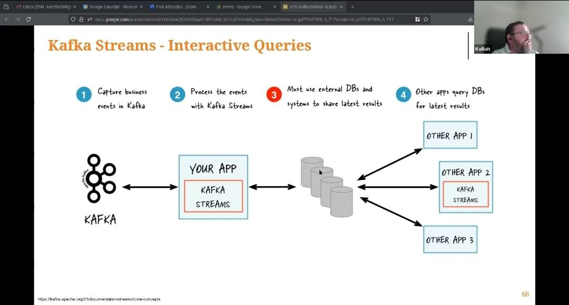This screenshot has width=569, height=305.
Task: Click the OTHER APP 1 box
Action: [450, 135]
